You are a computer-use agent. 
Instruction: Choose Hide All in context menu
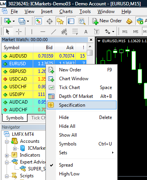[x=82, y=126]
